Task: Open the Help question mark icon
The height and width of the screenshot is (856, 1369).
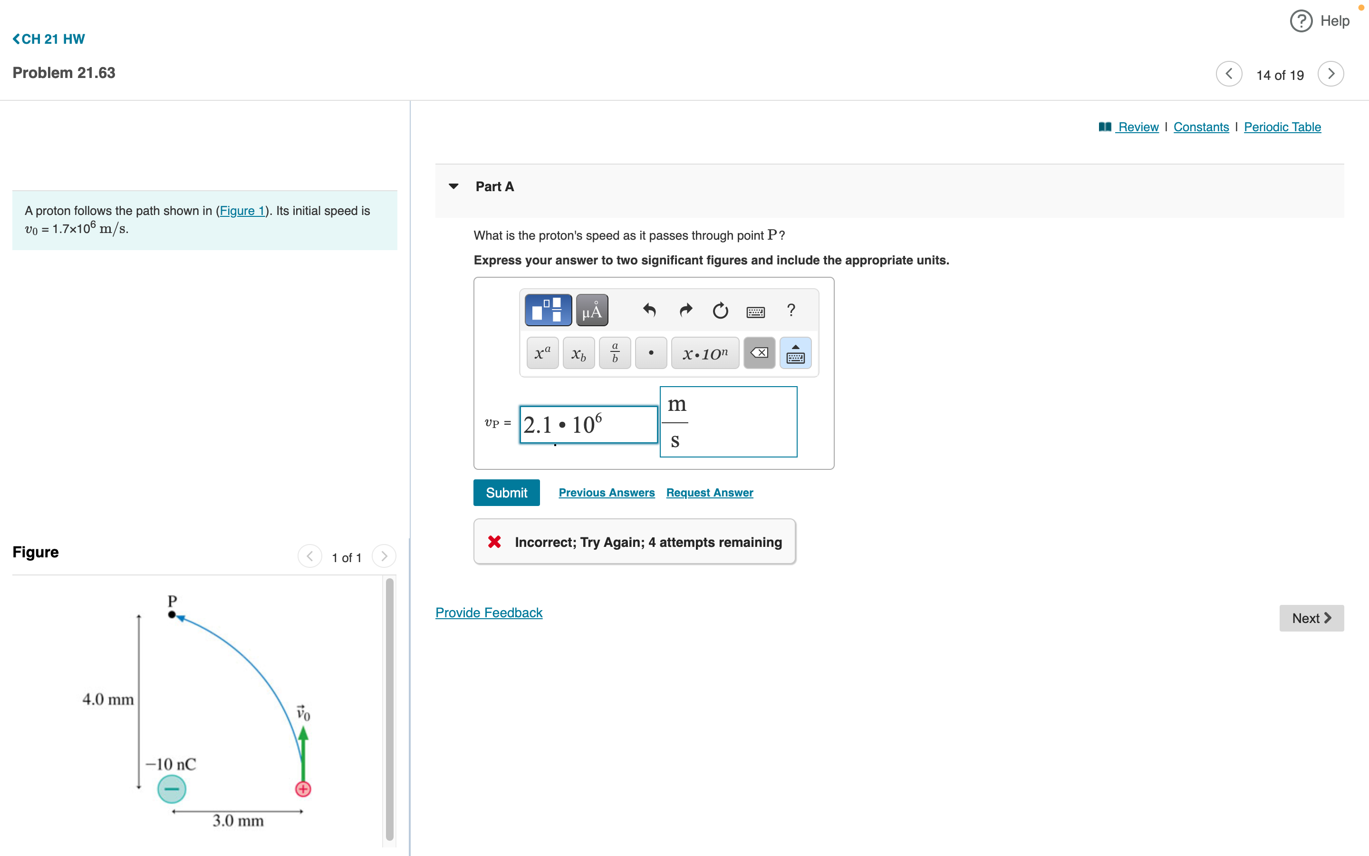Action: [1300, 21]
